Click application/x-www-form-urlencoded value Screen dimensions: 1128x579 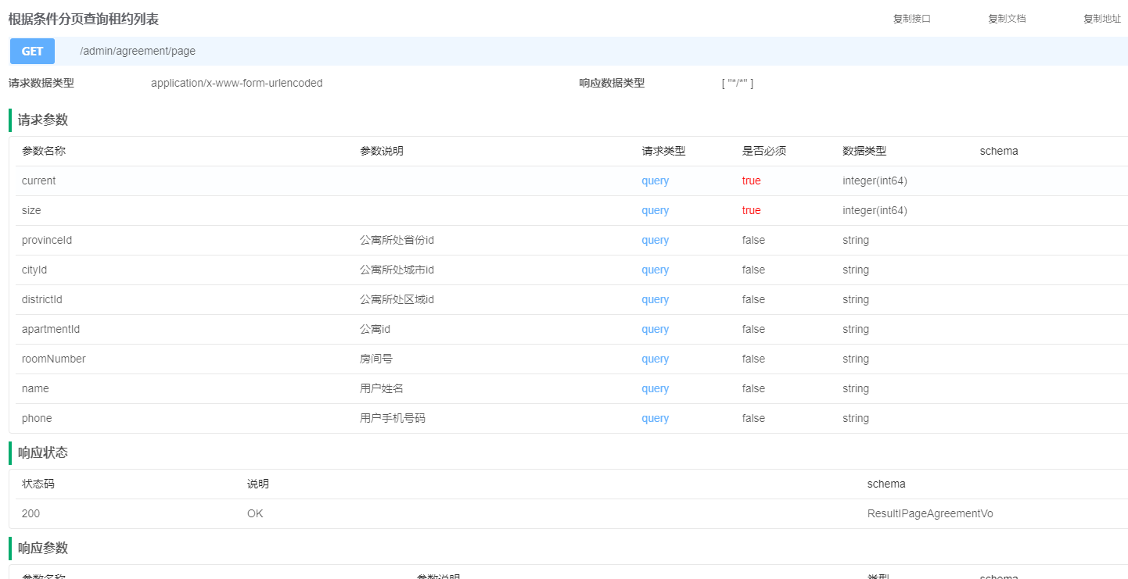237,83
